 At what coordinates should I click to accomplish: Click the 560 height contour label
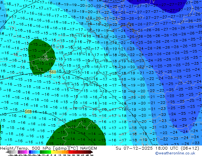53,72
